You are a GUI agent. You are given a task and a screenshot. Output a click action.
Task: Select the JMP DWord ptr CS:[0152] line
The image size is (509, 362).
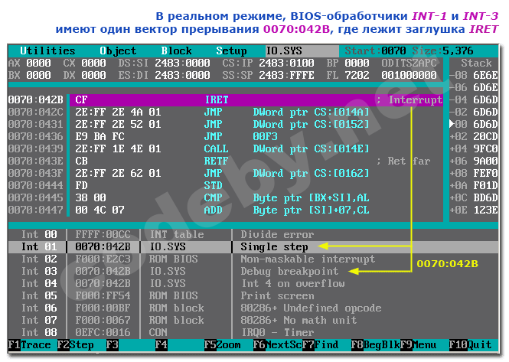pyautogui.click(x=225, y=124)
